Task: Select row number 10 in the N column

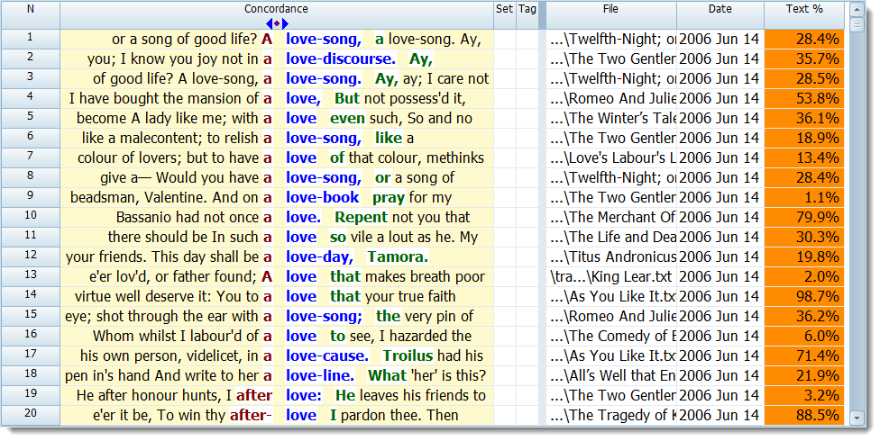Action: 31,217
